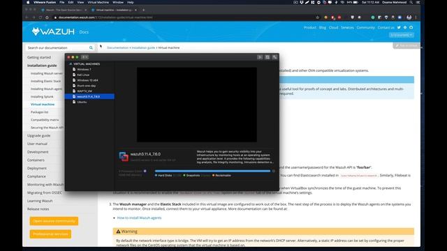Open a new browser tab

pos(144,10)
